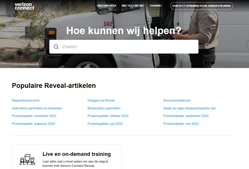Image resolution: width=249 pixels, height=169 pixels.
Task: Click the training people group icon
Action: point(27,160)
